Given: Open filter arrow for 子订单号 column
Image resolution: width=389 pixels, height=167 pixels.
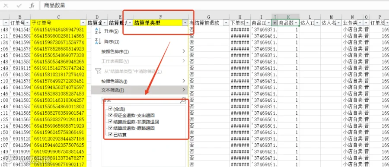Looking at the screenshot, I should pyautogui.click(x=83, y=23).
